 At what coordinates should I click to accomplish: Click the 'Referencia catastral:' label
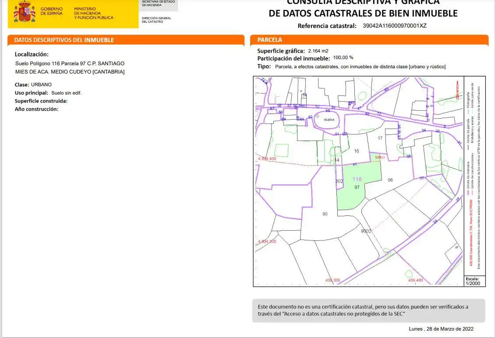327,26
